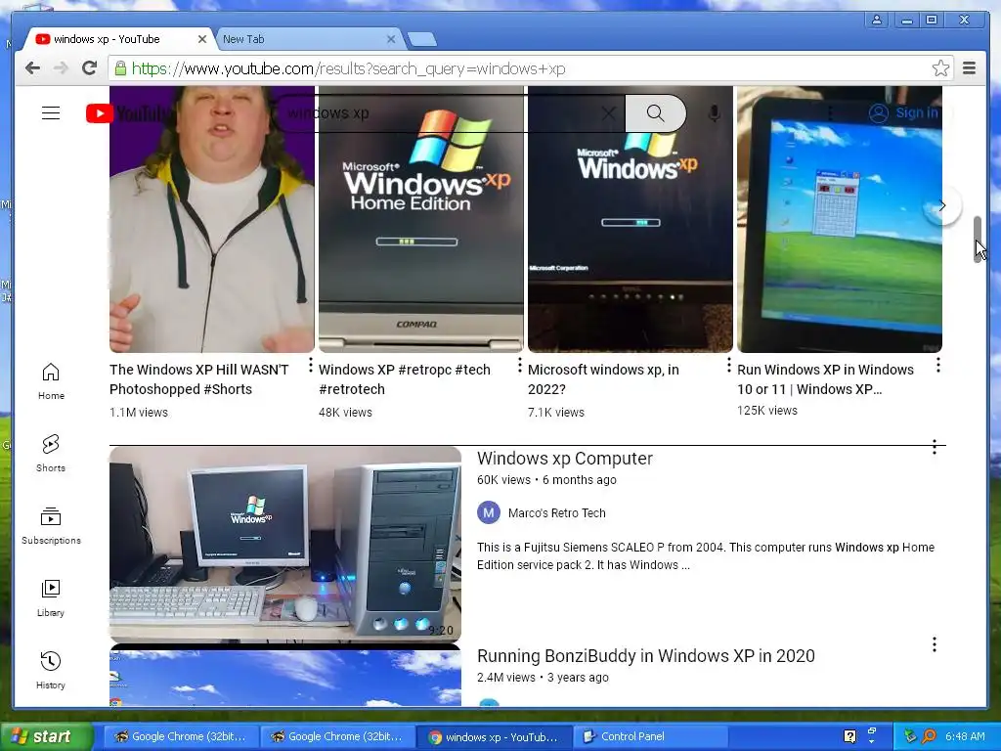
Task: Open the Windows Start menu
Action: 46,736
